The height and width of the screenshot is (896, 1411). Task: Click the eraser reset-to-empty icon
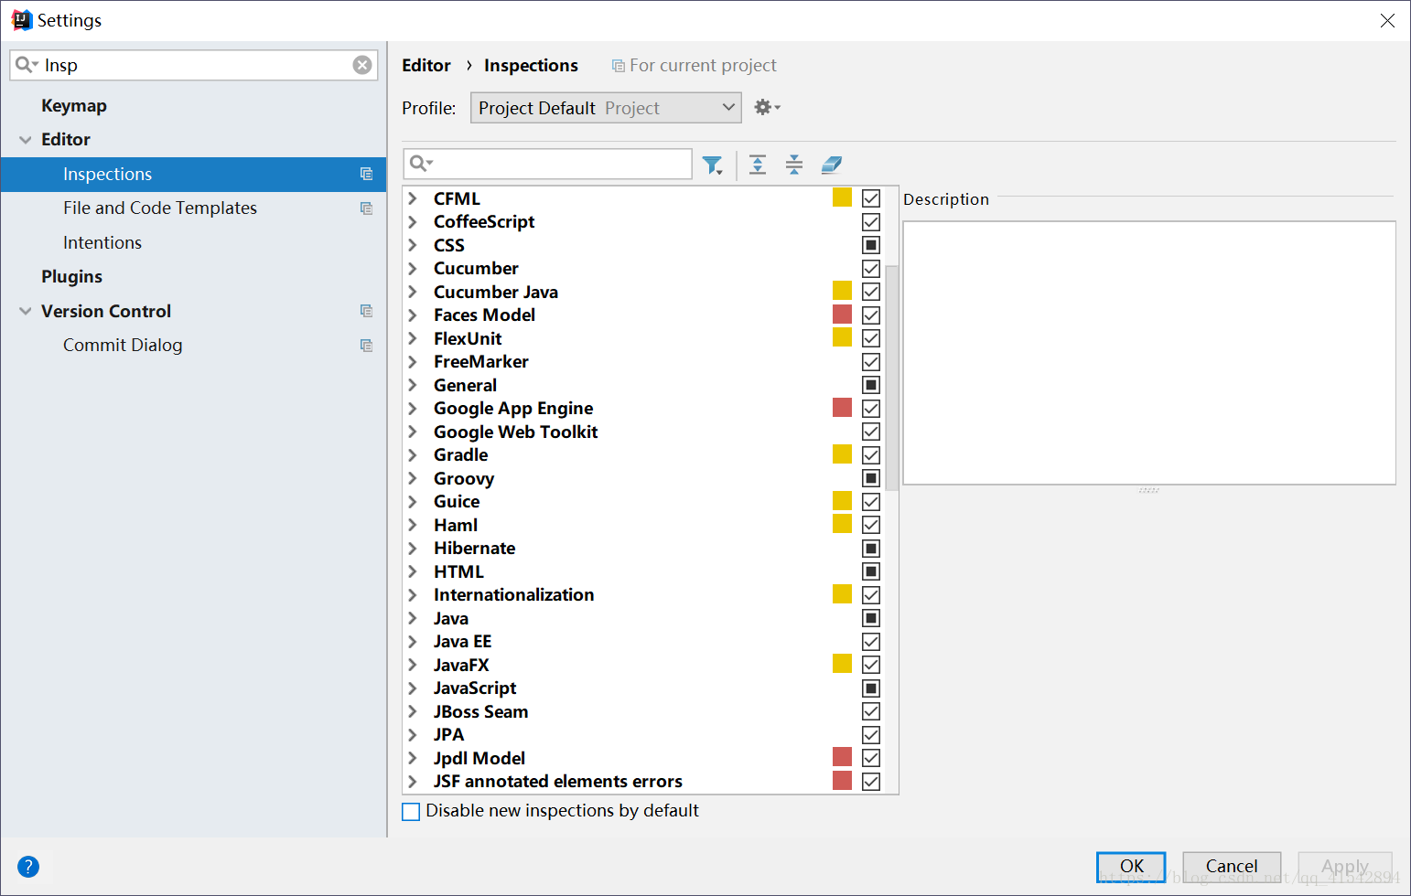tap(831, 165)
